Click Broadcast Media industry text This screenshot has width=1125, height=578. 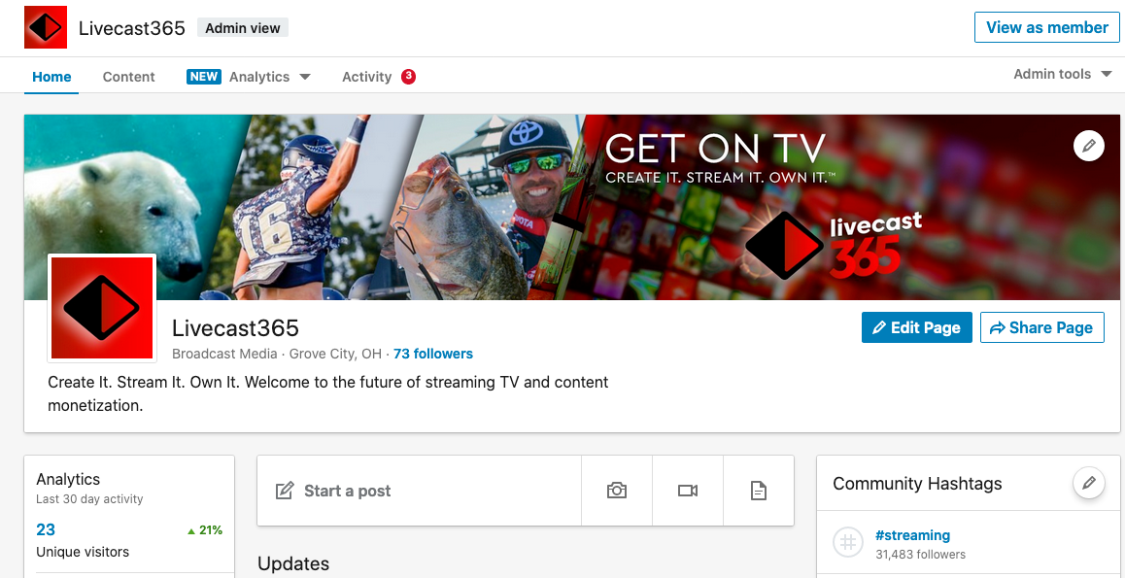click(224, 354)
